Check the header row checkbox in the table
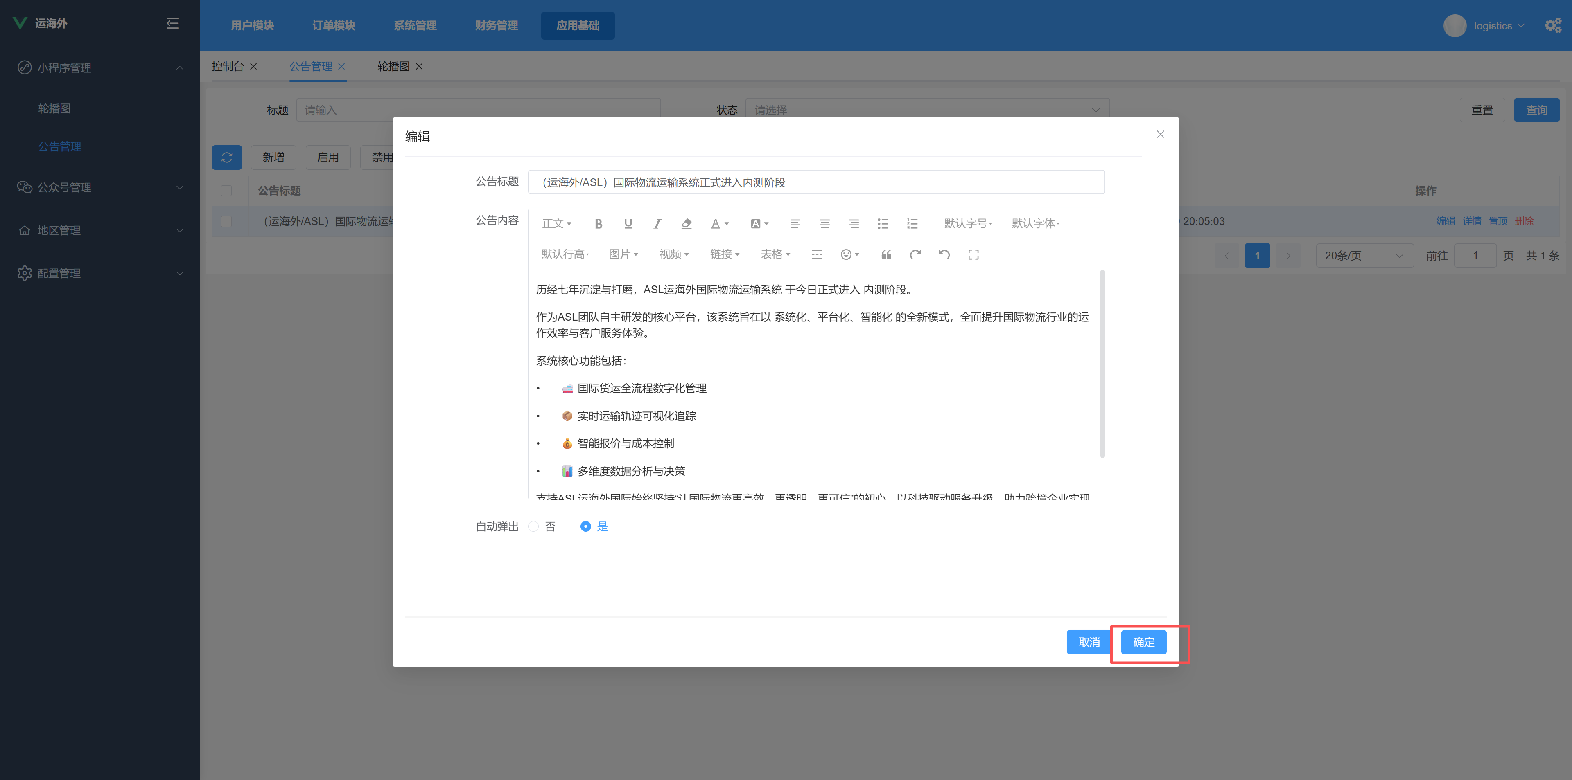 (x=226, y=191)
